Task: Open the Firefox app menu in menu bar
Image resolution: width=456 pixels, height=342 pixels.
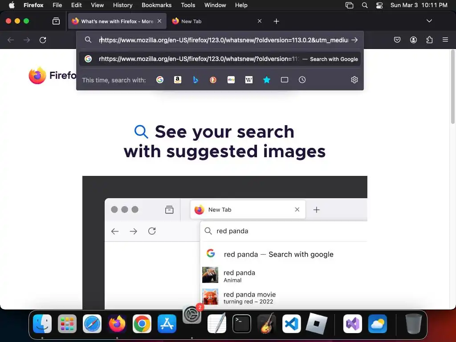Action: click(x=33, y=5)
